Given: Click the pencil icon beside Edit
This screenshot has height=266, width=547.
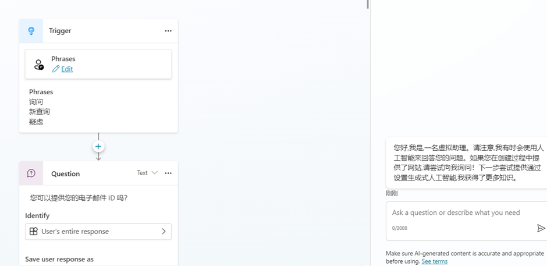Looking at the screenshot, I should 56,69.
